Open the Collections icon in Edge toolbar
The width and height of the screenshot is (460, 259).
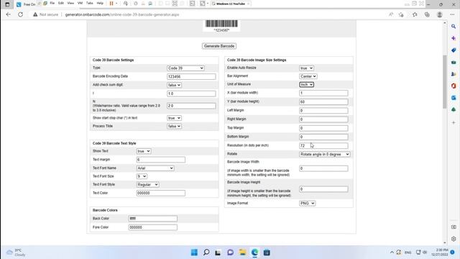(x=427, y=14)
